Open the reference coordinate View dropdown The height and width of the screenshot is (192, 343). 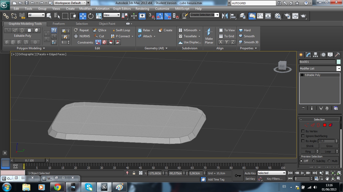[111, 15]
